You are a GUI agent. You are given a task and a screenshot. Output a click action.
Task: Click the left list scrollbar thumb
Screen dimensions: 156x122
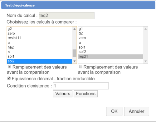(75, 53)
